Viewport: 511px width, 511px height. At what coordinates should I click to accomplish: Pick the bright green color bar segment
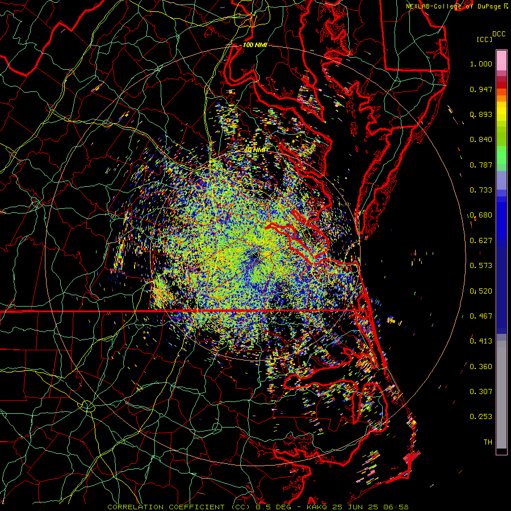[x=501, y=155]
